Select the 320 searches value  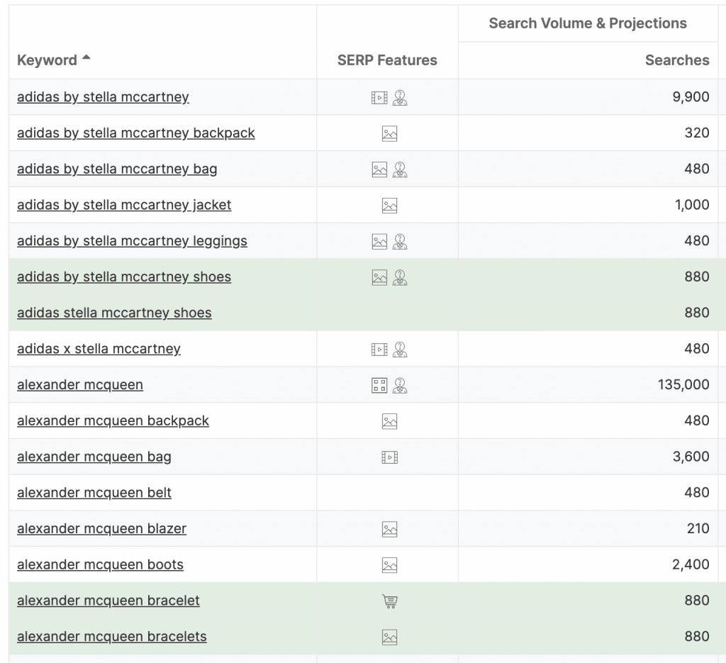pos(697,133)
